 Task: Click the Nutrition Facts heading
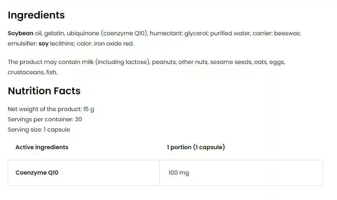(44, 91)
